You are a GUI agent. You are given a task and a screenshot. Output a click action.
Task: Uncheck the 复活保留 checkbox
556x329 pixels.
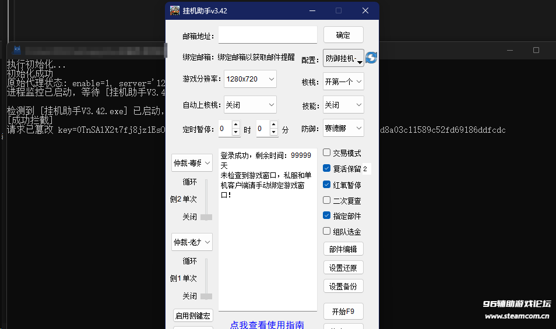pyautogui.click(x=326, y=168)
